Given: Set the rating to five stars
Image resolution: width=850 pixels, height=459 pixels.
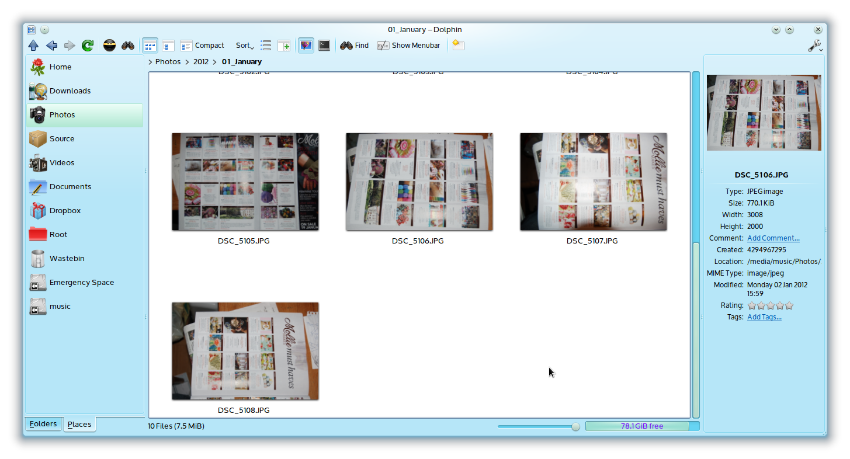Looking at the screenshot, I should (x=789, y=306).
